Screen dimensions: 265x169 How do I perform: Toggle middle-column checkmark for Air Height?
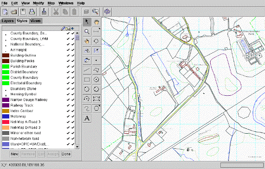(68, 50)
